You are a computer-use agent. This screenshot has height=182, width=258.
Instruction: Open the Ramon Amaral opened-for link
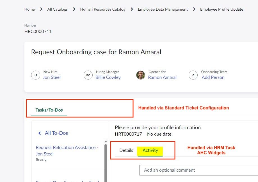click(x=162, y=77)
